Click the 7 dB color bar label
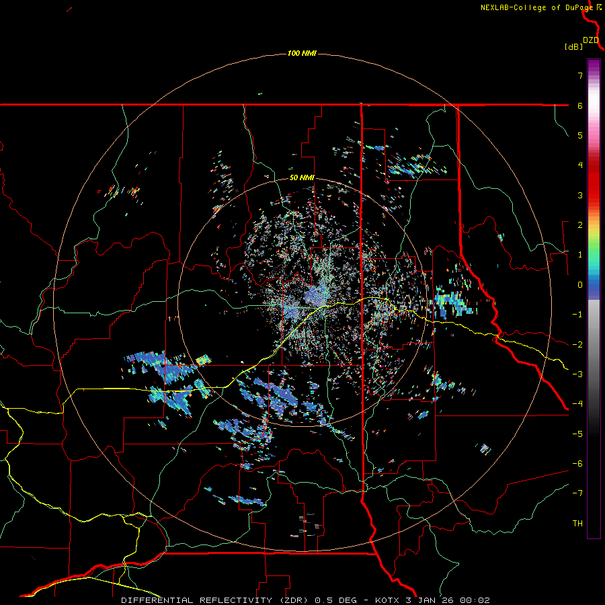Screen dimensions: 605x605 [580, 75]
